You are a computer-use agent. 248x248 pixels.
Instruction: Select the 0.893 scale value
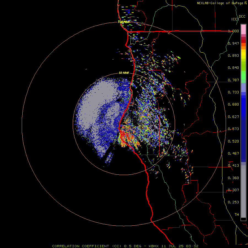coord(233,55)
